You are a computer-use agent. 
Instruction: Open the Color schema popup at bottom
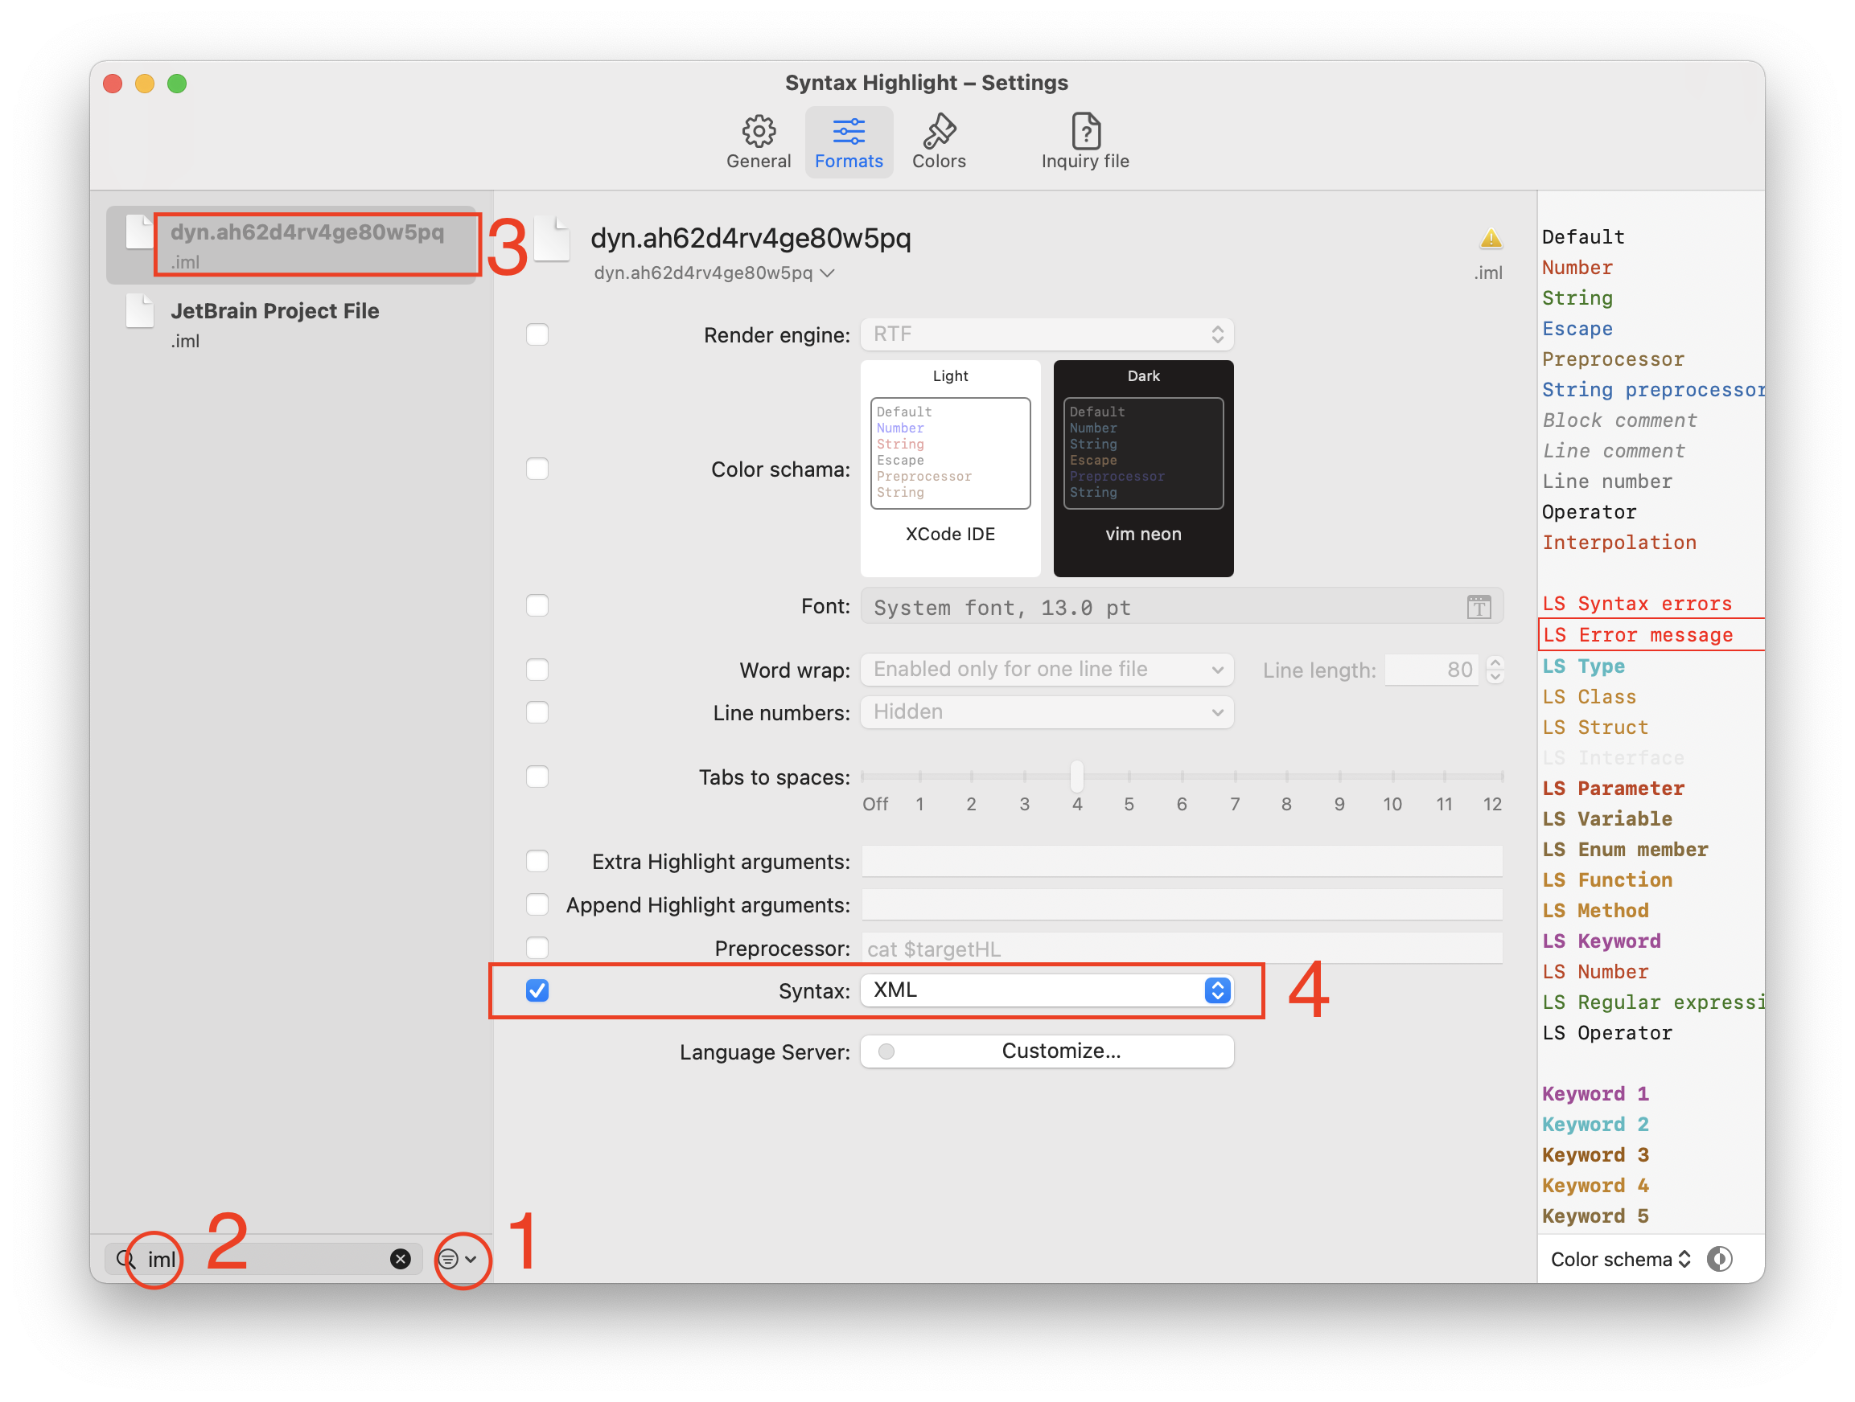click(x=1620, y=1259)
